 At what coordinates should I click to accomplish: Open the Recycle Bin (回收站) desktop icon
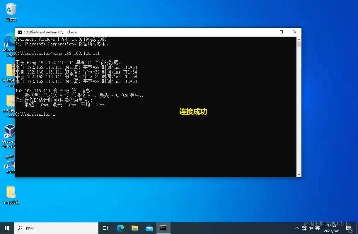(x=11, y=12)
